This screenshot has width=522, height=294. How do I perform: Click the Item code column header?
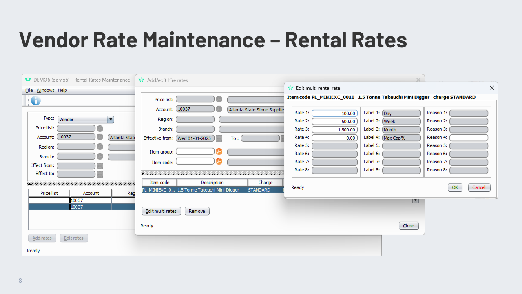click(x=159, y=183)
